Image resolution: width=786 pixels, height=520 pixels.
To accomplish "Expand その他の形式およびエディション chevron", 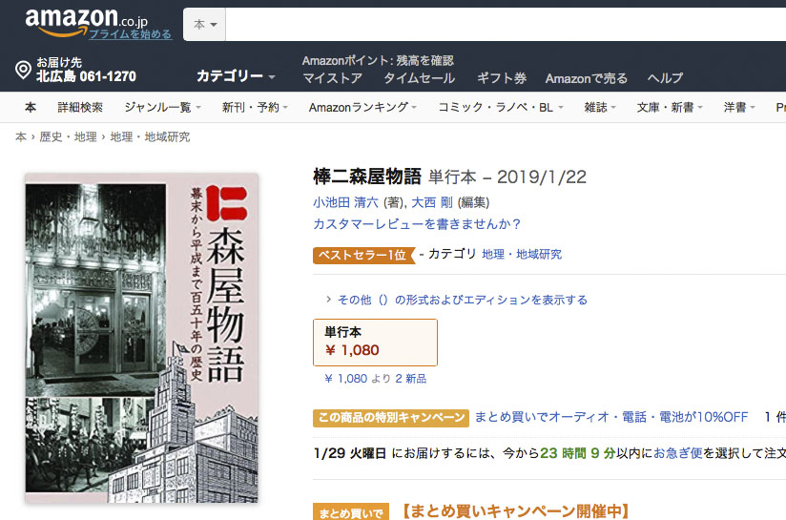I will (x=328, y=300).
